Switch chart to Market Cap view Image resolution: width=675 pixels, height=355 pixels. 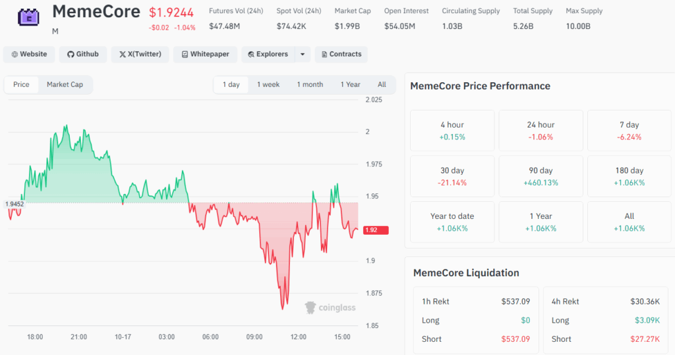[x=65, y=85]
